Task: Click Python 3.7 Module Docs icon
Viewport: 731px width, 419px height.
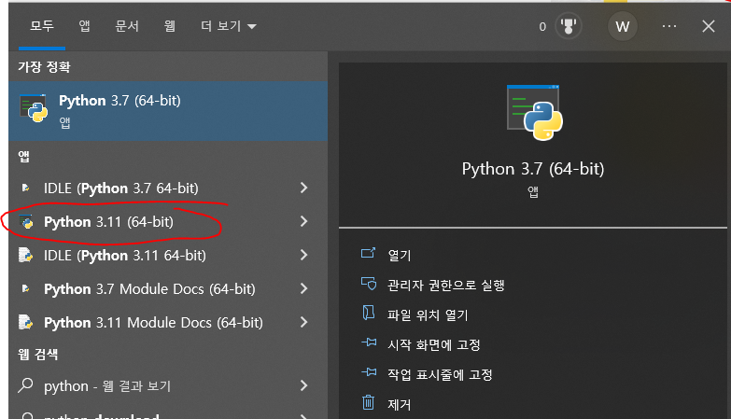Action: pos(25,288)
